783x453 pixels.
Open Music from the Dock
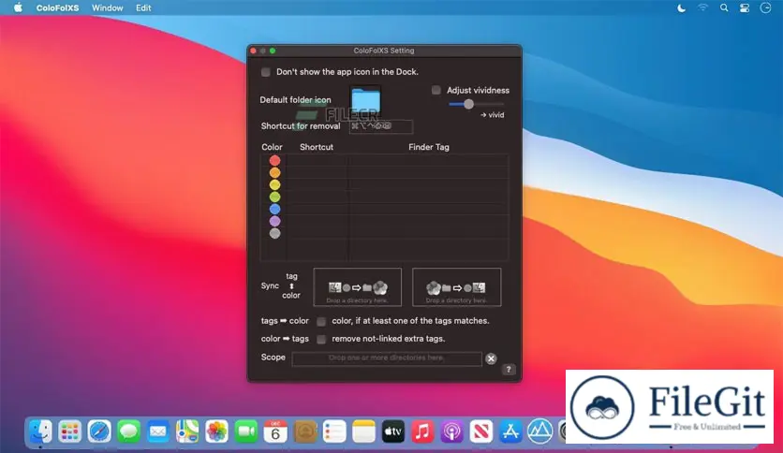click(423, 431)
